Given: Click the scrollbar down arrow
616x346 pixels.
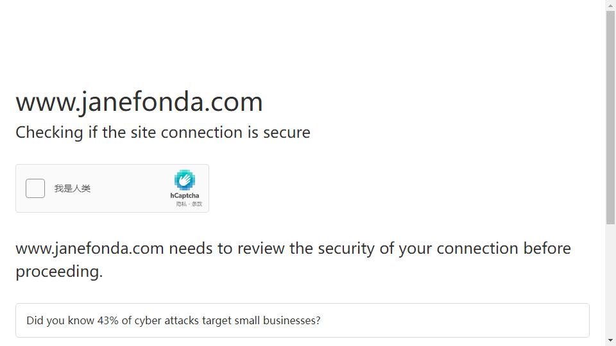Looking at the screenshot, I should 610,340.
